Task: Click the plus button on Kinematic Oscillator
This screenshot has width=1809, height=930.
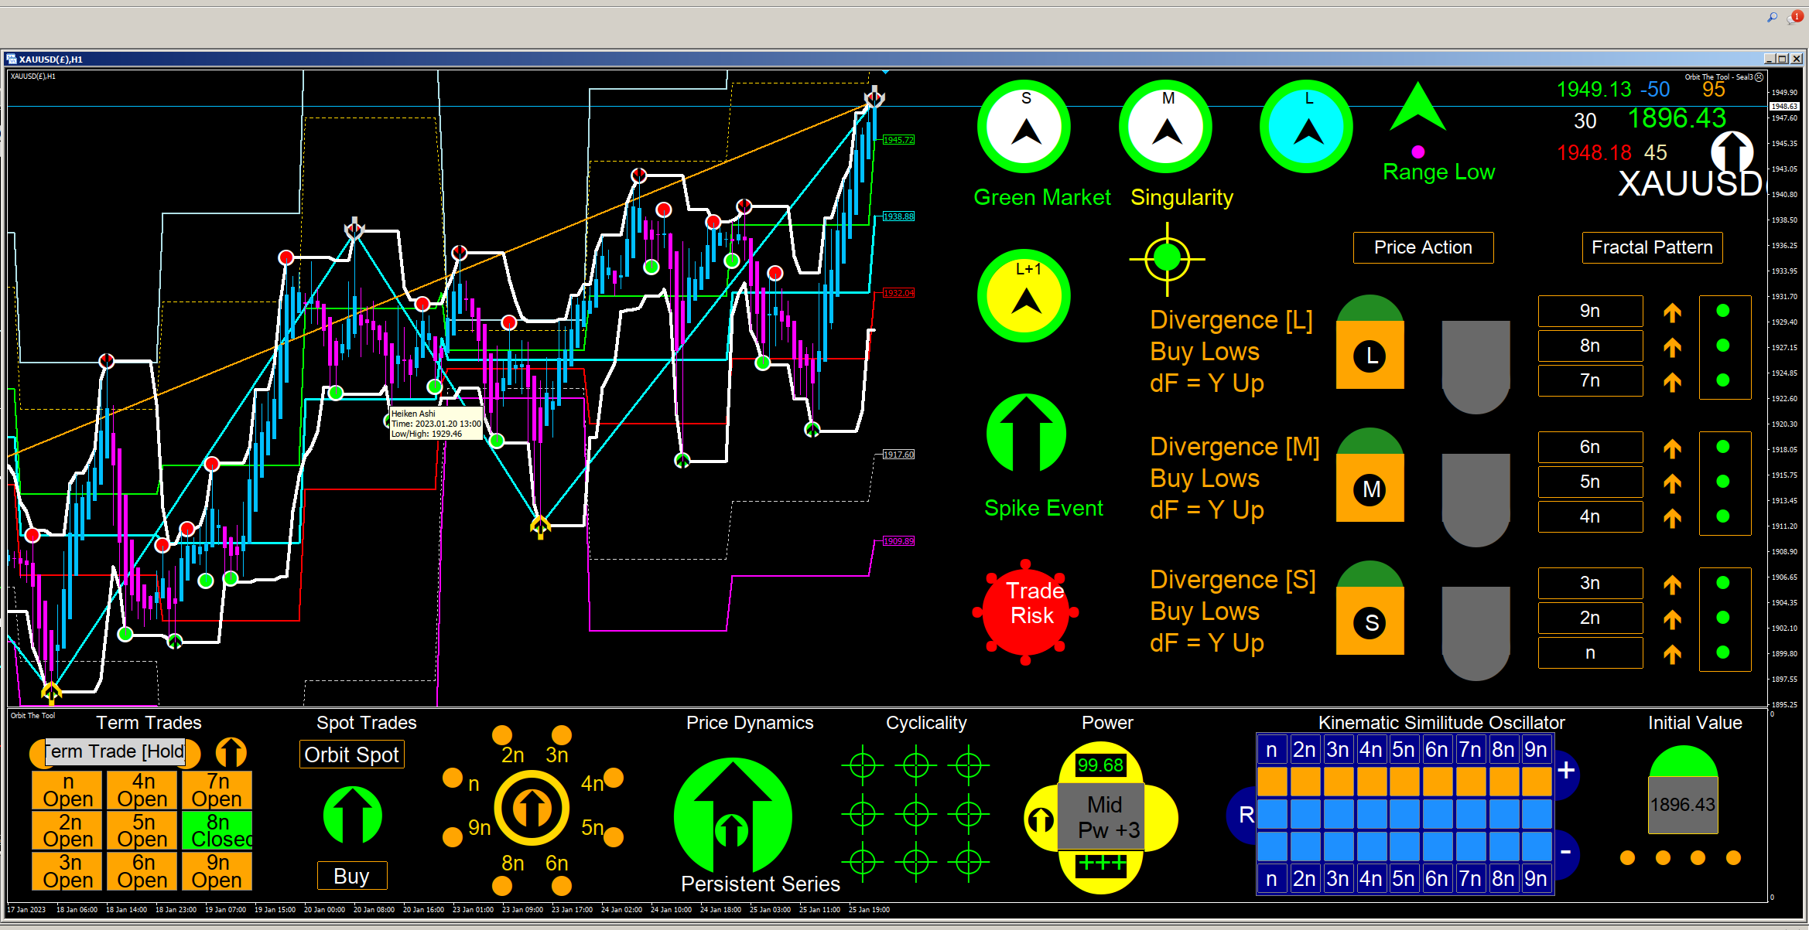Action: point(1566,771)
